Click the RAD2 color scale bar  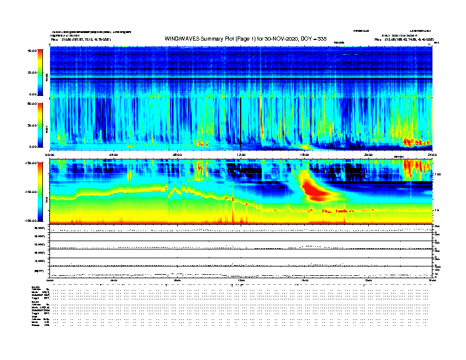click(40, 72)
